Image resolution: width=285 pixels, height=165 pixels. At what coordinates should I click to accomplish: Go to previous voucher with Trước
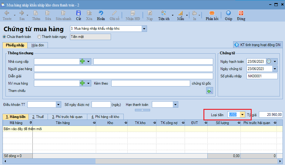coord(7,15)
